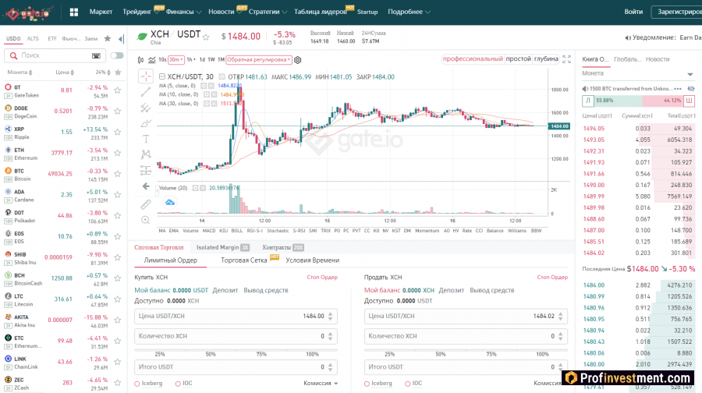
Task: Click the gate.io logo
Action: tap(28, 12)
